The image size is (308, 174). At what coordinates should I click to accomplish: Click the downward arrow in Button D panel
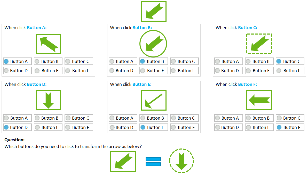tap(48, 100)
